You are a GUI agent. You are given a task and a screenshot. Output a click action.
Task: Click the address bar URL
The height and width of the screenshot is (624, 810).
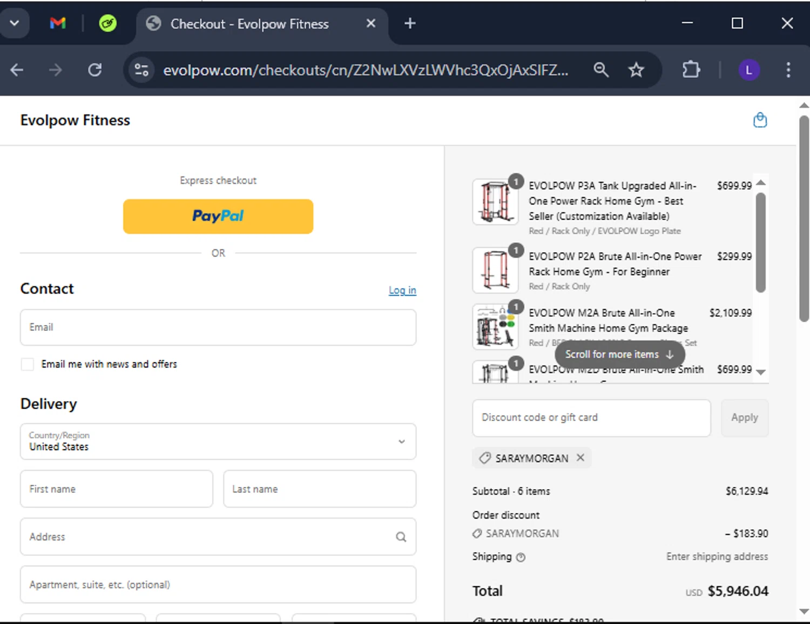[366, 70]
